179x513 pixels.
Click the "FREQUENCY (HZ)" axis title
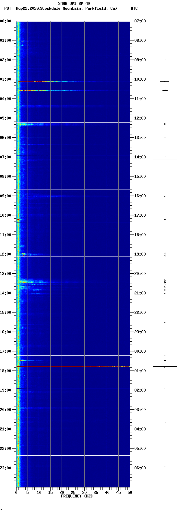tap(77, 496)
